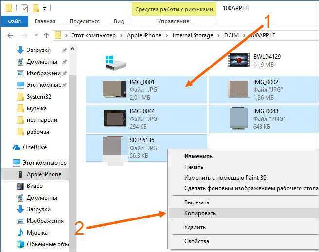Click the navigation pane scrollbar track
This screenshot has height=252, width=319.
72,163
